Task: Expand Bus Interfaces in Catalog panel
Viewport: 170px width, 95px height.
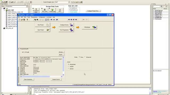Action: click(154, 13)
